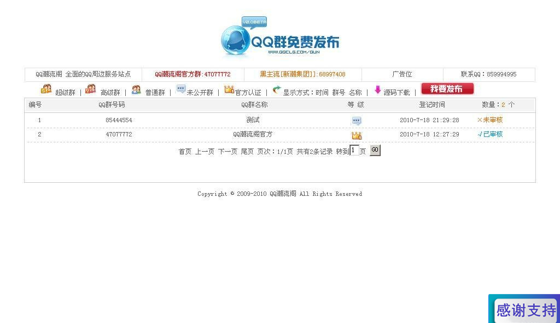Click the 登记时间 column header
This screenshot has height=323, width=560.
click(x=432, y=105)
